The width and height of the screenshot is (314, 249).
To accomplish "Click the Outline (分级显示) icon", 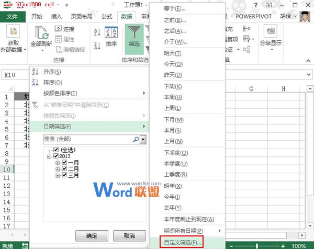I will (270, 31).
